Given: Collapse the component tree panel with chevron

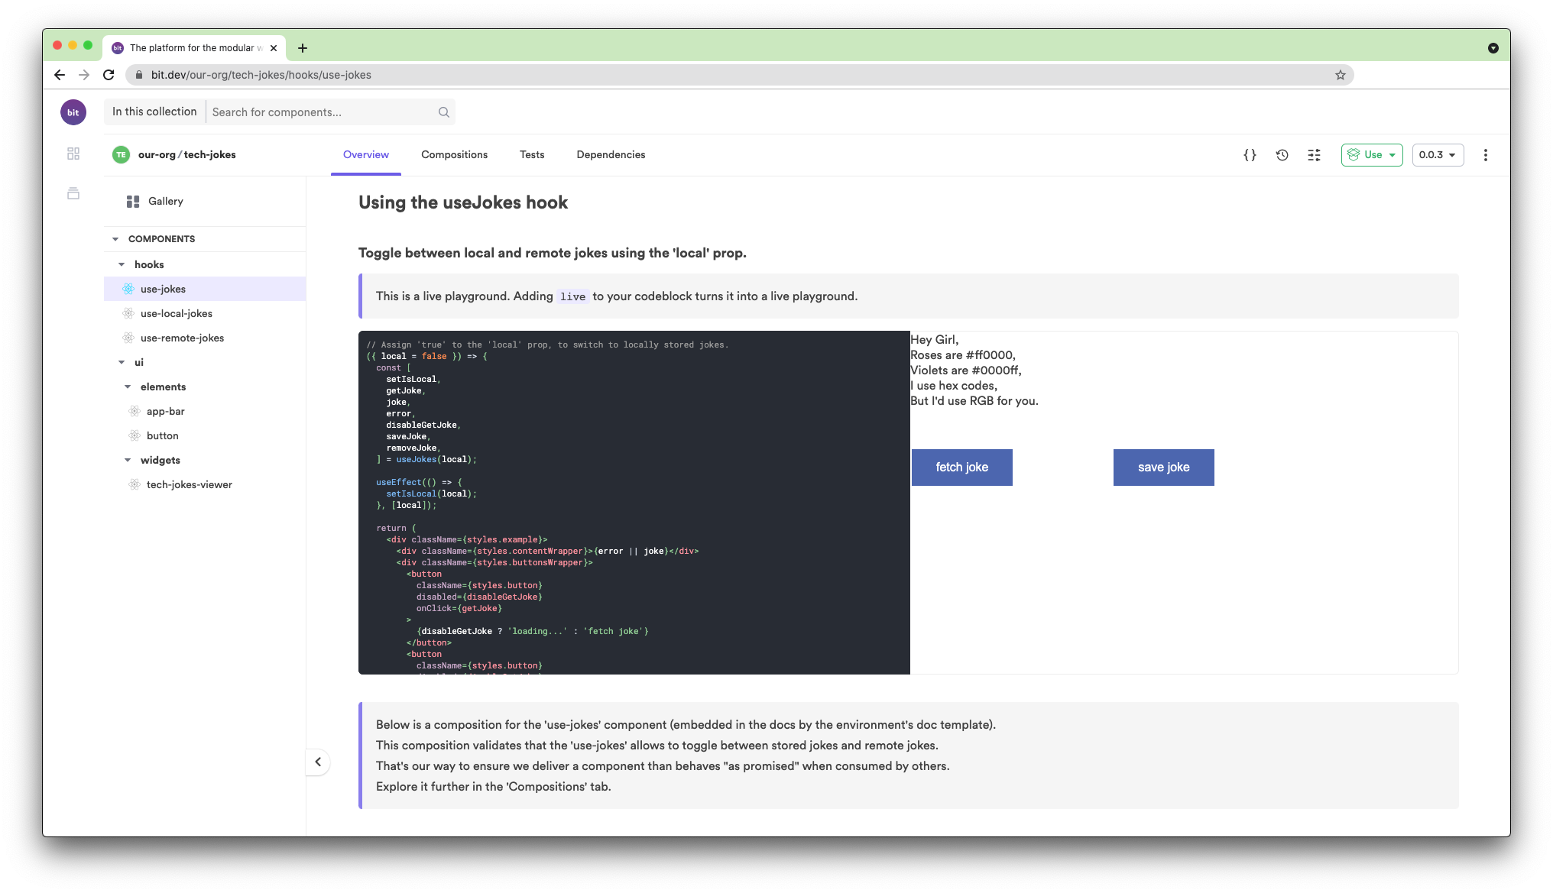Looking at the screenshot, I should click(318, 762).
